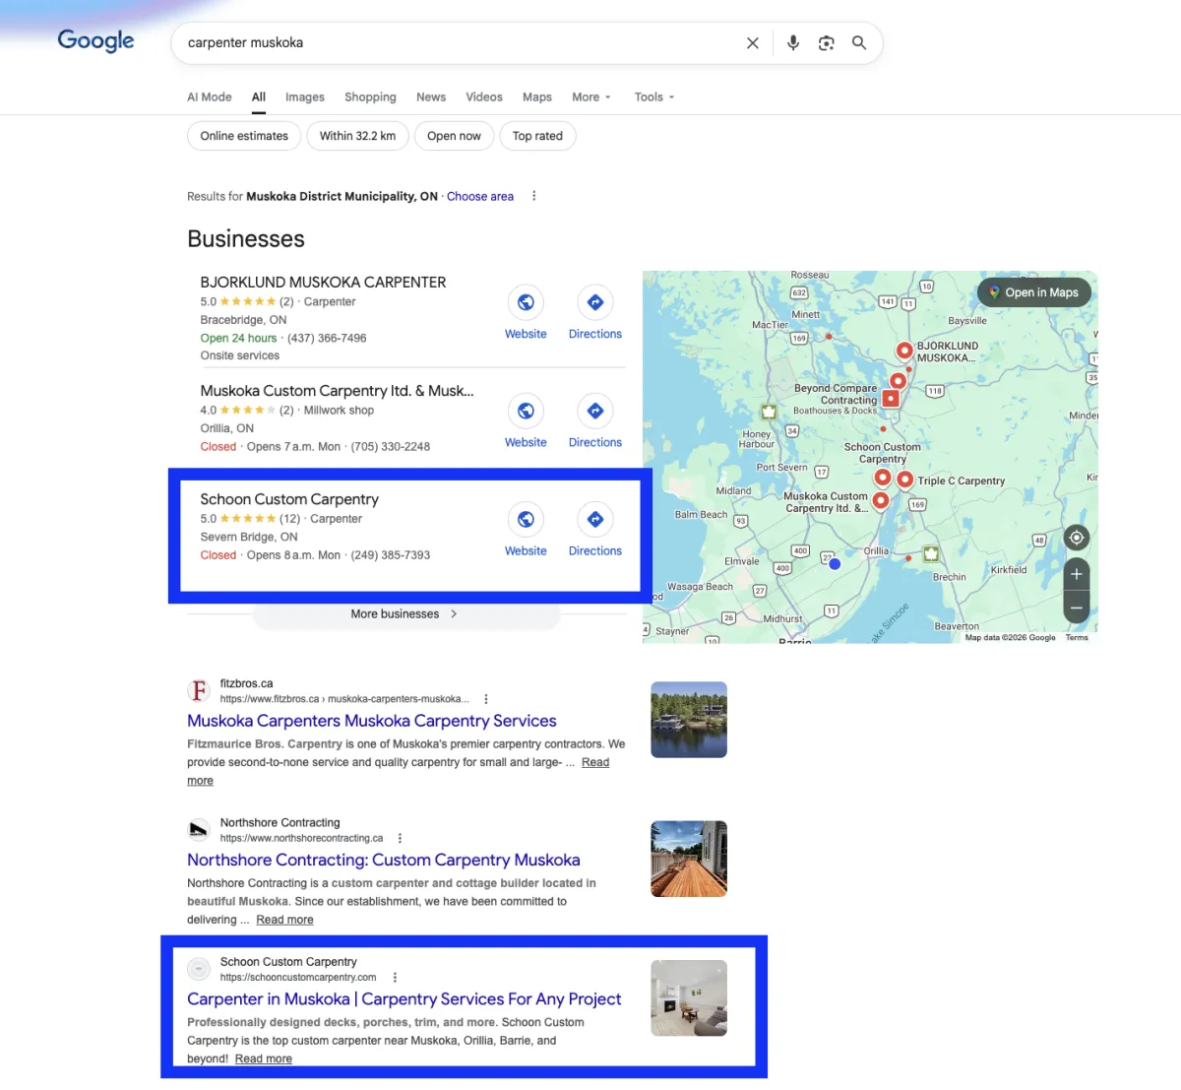Screen dimensions: 1181x1090
Task: Click the map Terms link
Action: (1077, 638)
